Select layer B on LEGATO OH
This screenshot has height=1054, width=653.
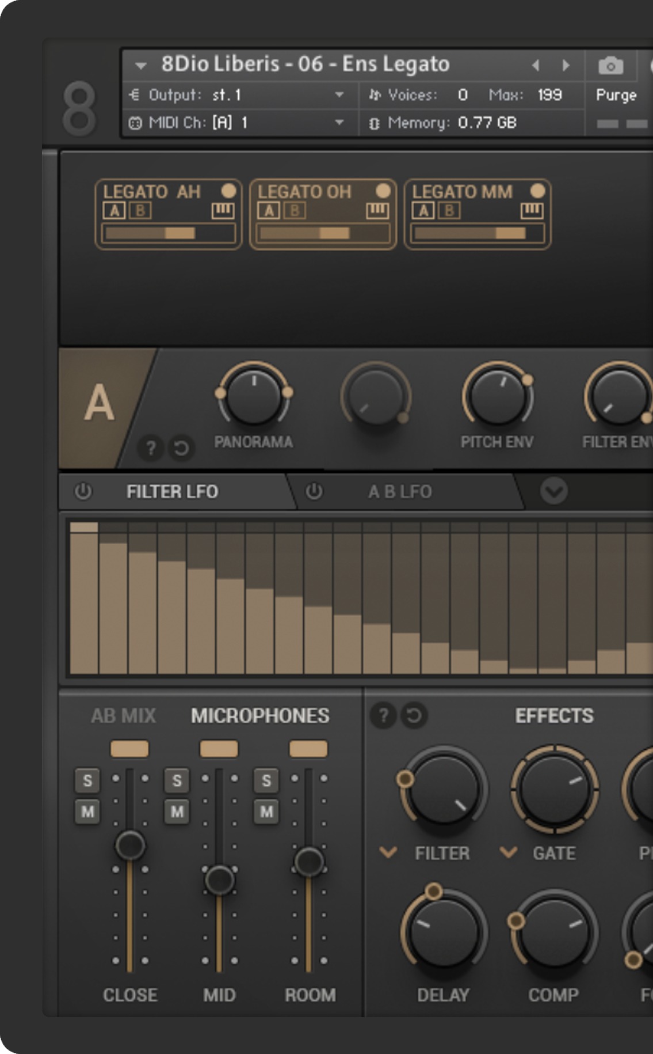click(295, 211)
